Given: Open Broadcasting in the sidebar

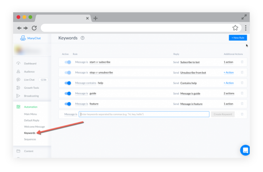Looking at the screenshot, I should click(31, 96).
